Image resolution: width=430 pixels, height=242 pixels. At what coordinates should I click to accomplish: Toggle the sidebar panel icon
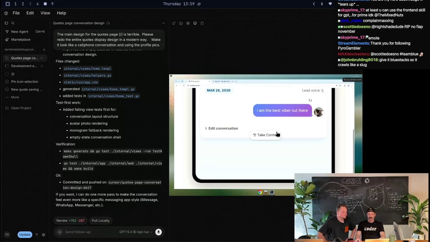point(6,23)
